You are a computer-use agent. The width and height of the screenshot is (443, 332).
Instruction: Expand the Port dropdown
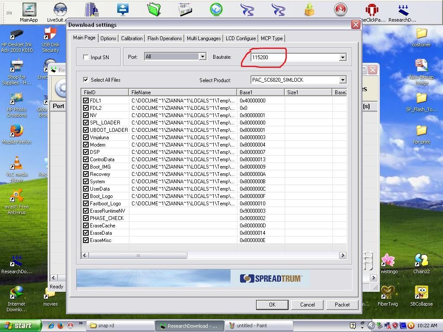(x=202, y=57)
